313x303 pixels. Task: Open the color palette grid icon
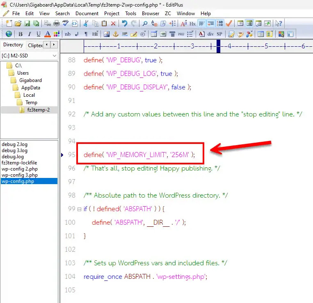(57, 34)
